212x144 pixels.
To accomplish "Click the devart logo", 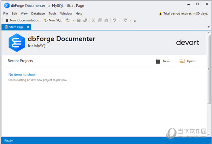I will [188, 43].
